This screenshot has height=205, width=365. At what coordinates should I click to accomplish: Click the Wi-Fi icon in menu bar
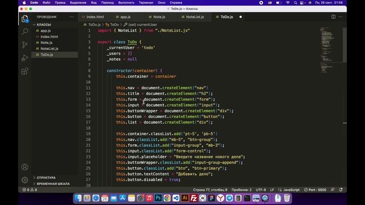(287, 3)
